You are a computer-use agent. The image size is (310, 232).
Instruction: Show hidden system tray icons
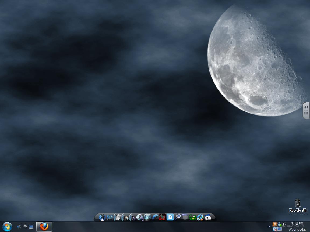(270, 227)
